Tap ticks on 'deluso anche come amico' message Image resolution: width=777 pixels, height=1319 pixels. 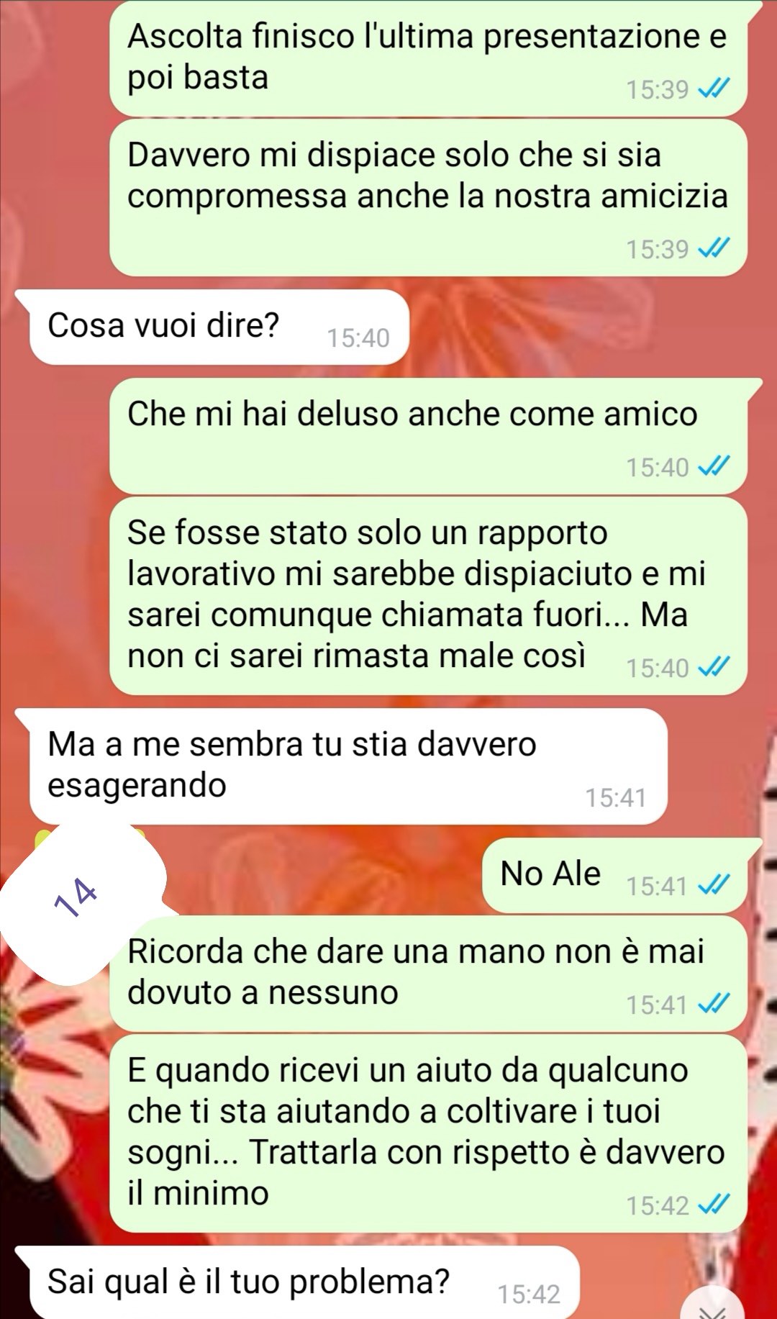714,467
